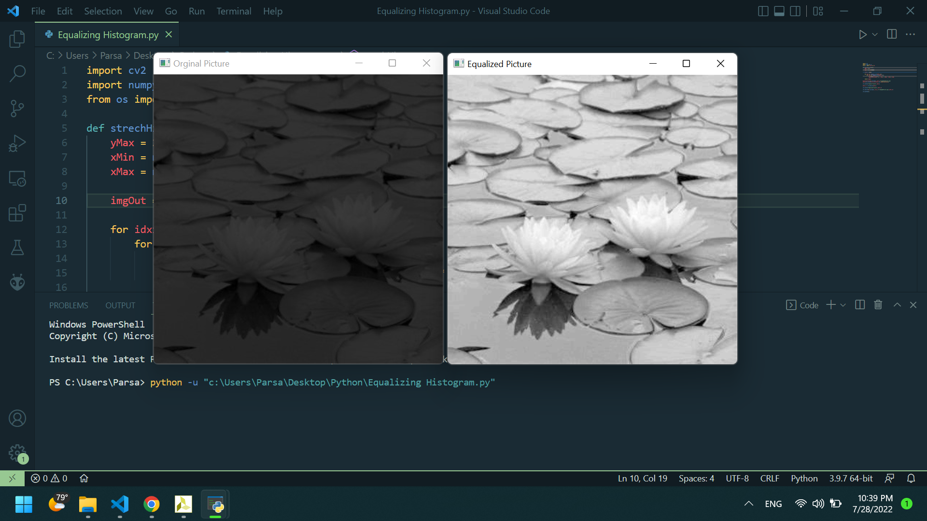This screenshot has width=927, height=521.
Task: Open the Testing flask view
Action: click(x=17, y=247)
